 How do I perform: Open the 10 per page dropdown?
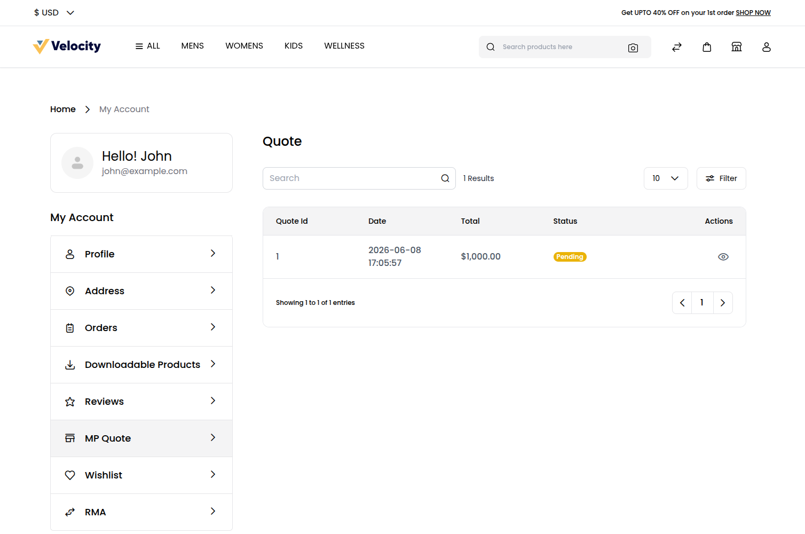tap(666, 178)
